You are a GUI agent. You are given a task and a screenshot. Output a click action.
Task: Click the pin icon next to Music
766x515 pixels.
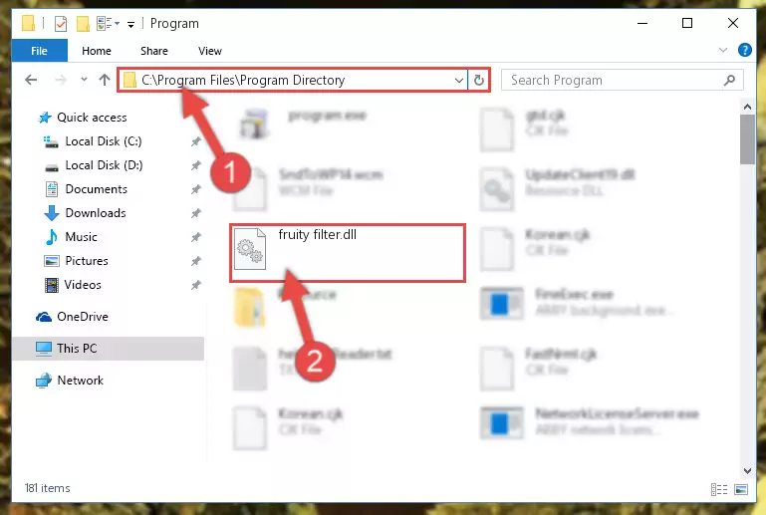[196, 237]
